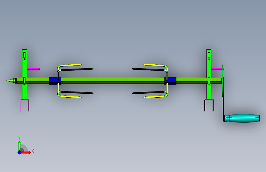Click the Y axis arrow of the triad
The width and height of the screenshot is (266, 172).
tap(19, 145)
